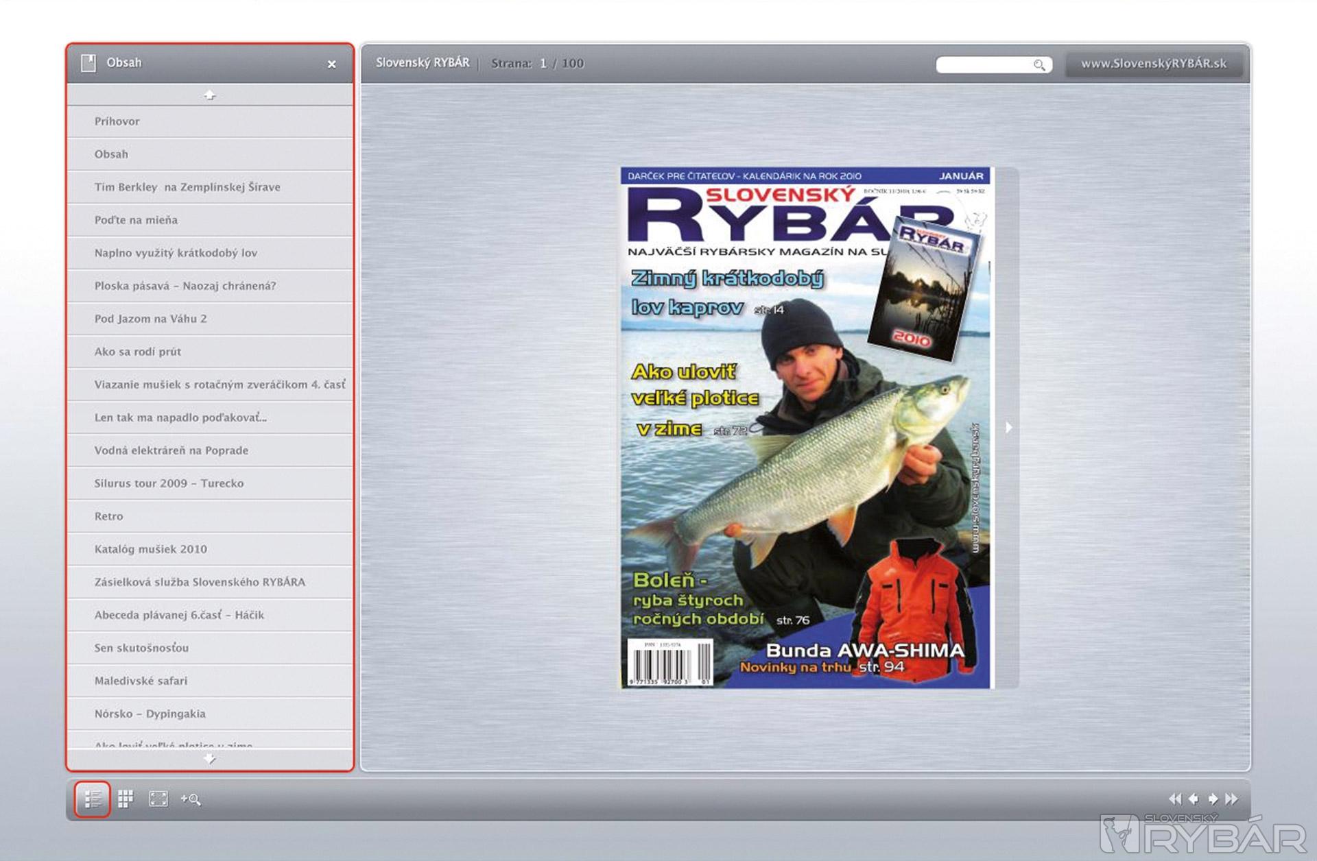The width and height of the screenshot is (1317, 861).
Task: Jump to the first page
Action: (1175, 799)
